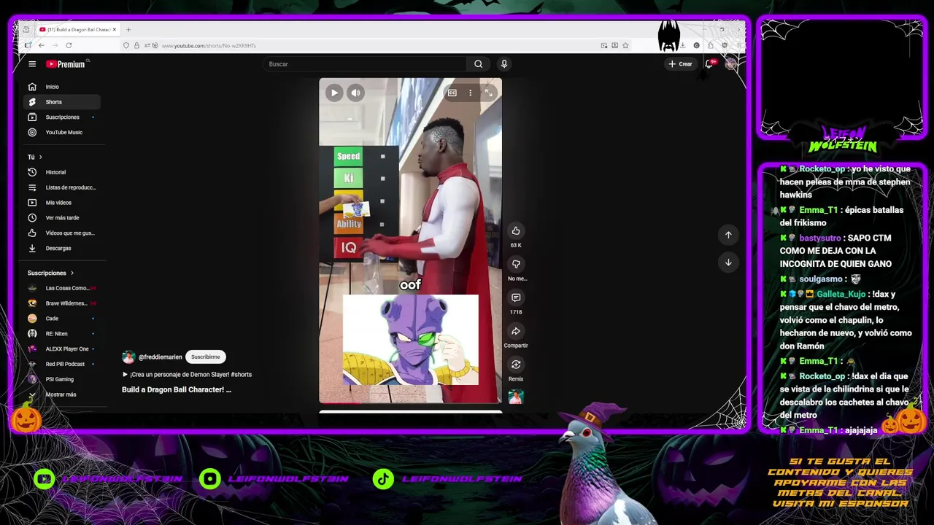Open the browser extensions puzzle icon
934x525 pixels.
tap(710, 46)
